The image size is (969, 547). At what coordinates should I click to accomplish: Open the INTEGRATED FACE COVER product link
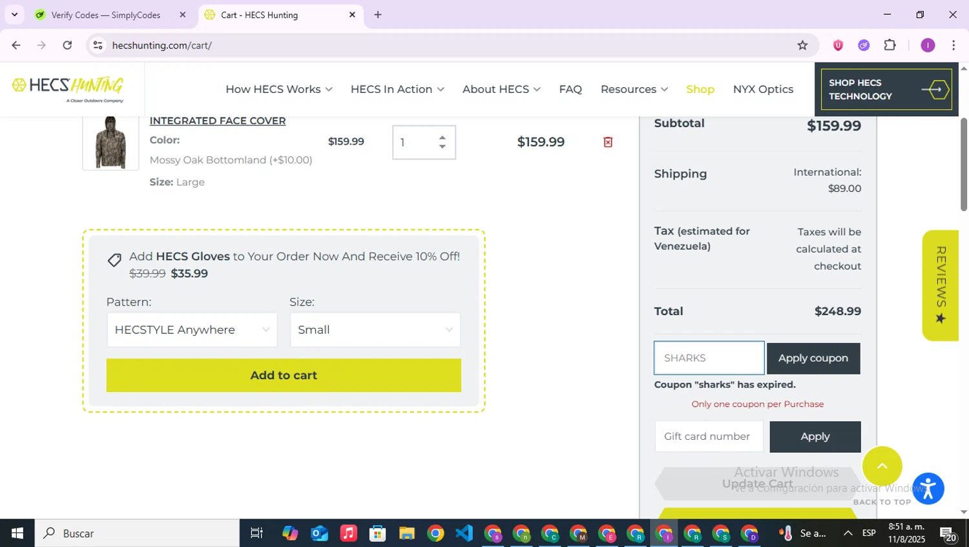coord(218,121)
